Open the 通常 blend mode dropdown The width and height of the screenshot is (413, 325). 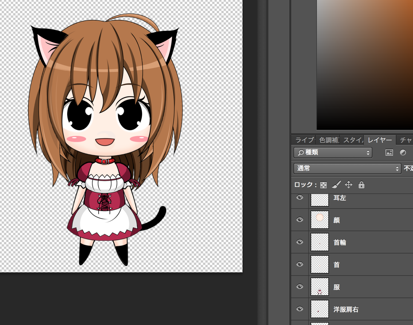tap(348, 169)
